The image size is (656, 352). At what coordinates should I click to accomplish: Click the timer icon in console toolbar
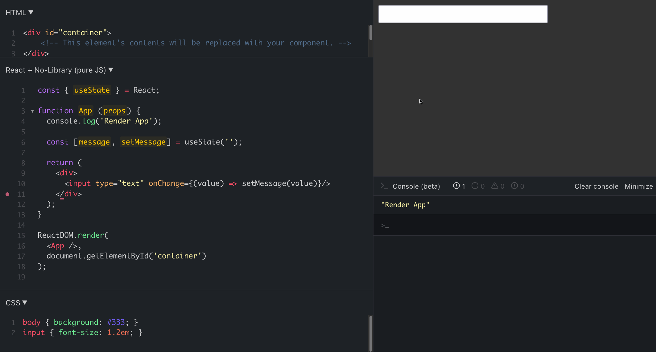click(458, 186)
